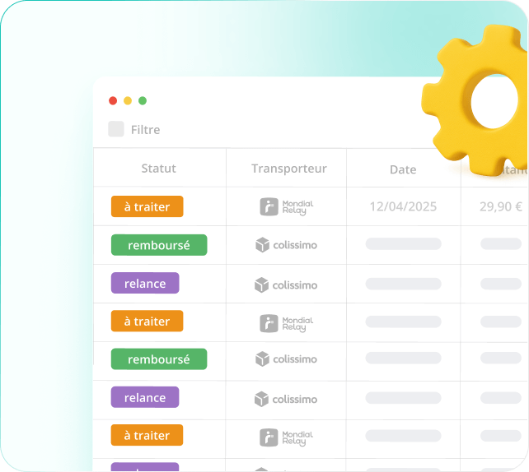Click the first remboursé status badge
529x472 pixels.
coord(159,245)
